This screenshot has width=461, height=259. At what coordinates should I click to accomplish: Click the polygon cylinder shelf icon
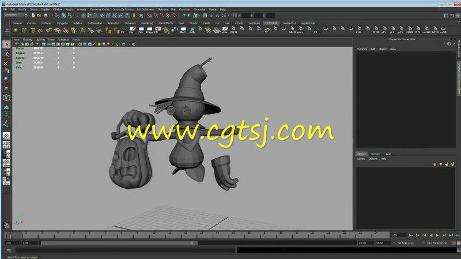point(32,30)
